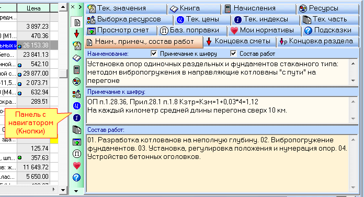This screenshot has width=364, height=197.
Task: Click the circled П navigator icon
Action: click(76, 154)
